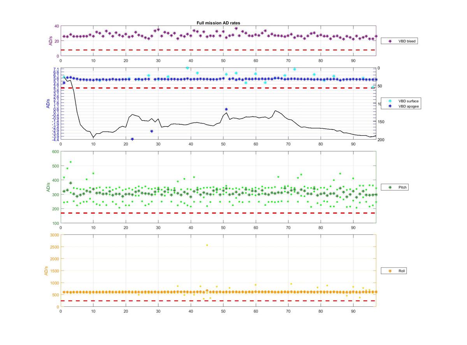Click the x-axis tick 50 under the Roll plot
The image size is (467, 345).
223,311
